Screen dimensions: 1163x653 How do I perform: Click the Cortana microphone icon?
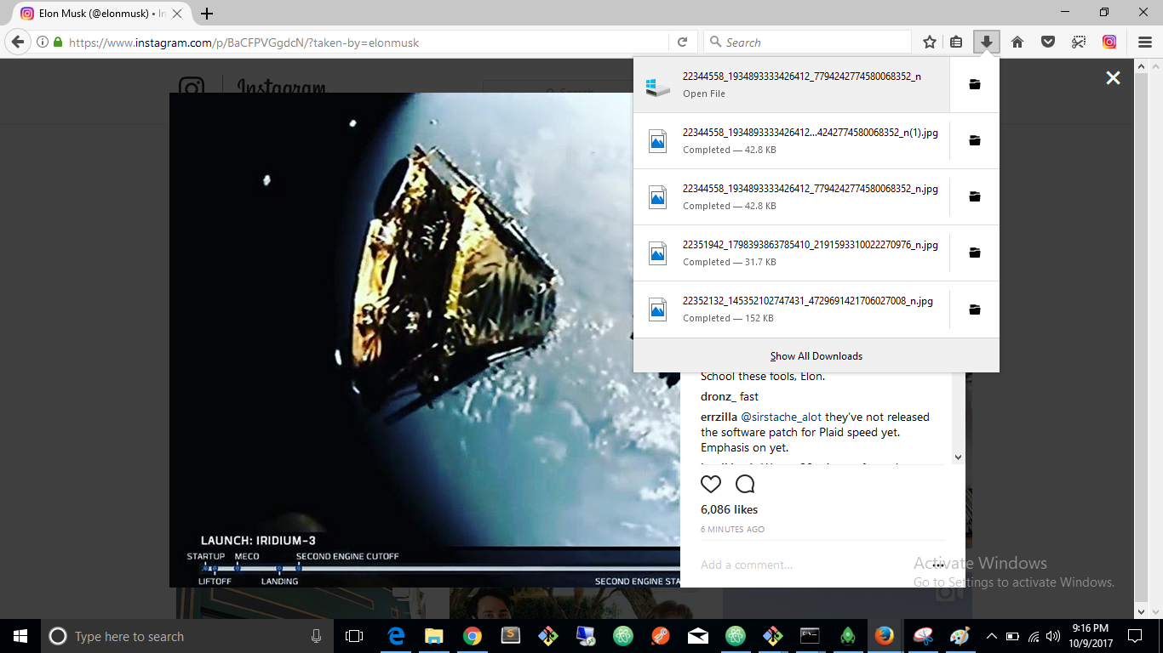[316, 636]
